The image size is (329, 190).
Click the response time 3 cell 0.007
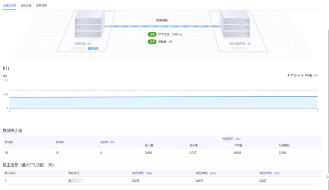click(x=263, y=180)
